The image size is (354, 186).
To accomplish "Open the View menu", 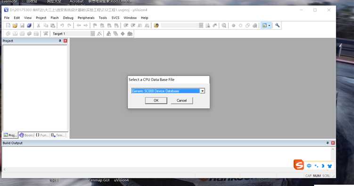I will pyautogui.click(x=28, y=17).
